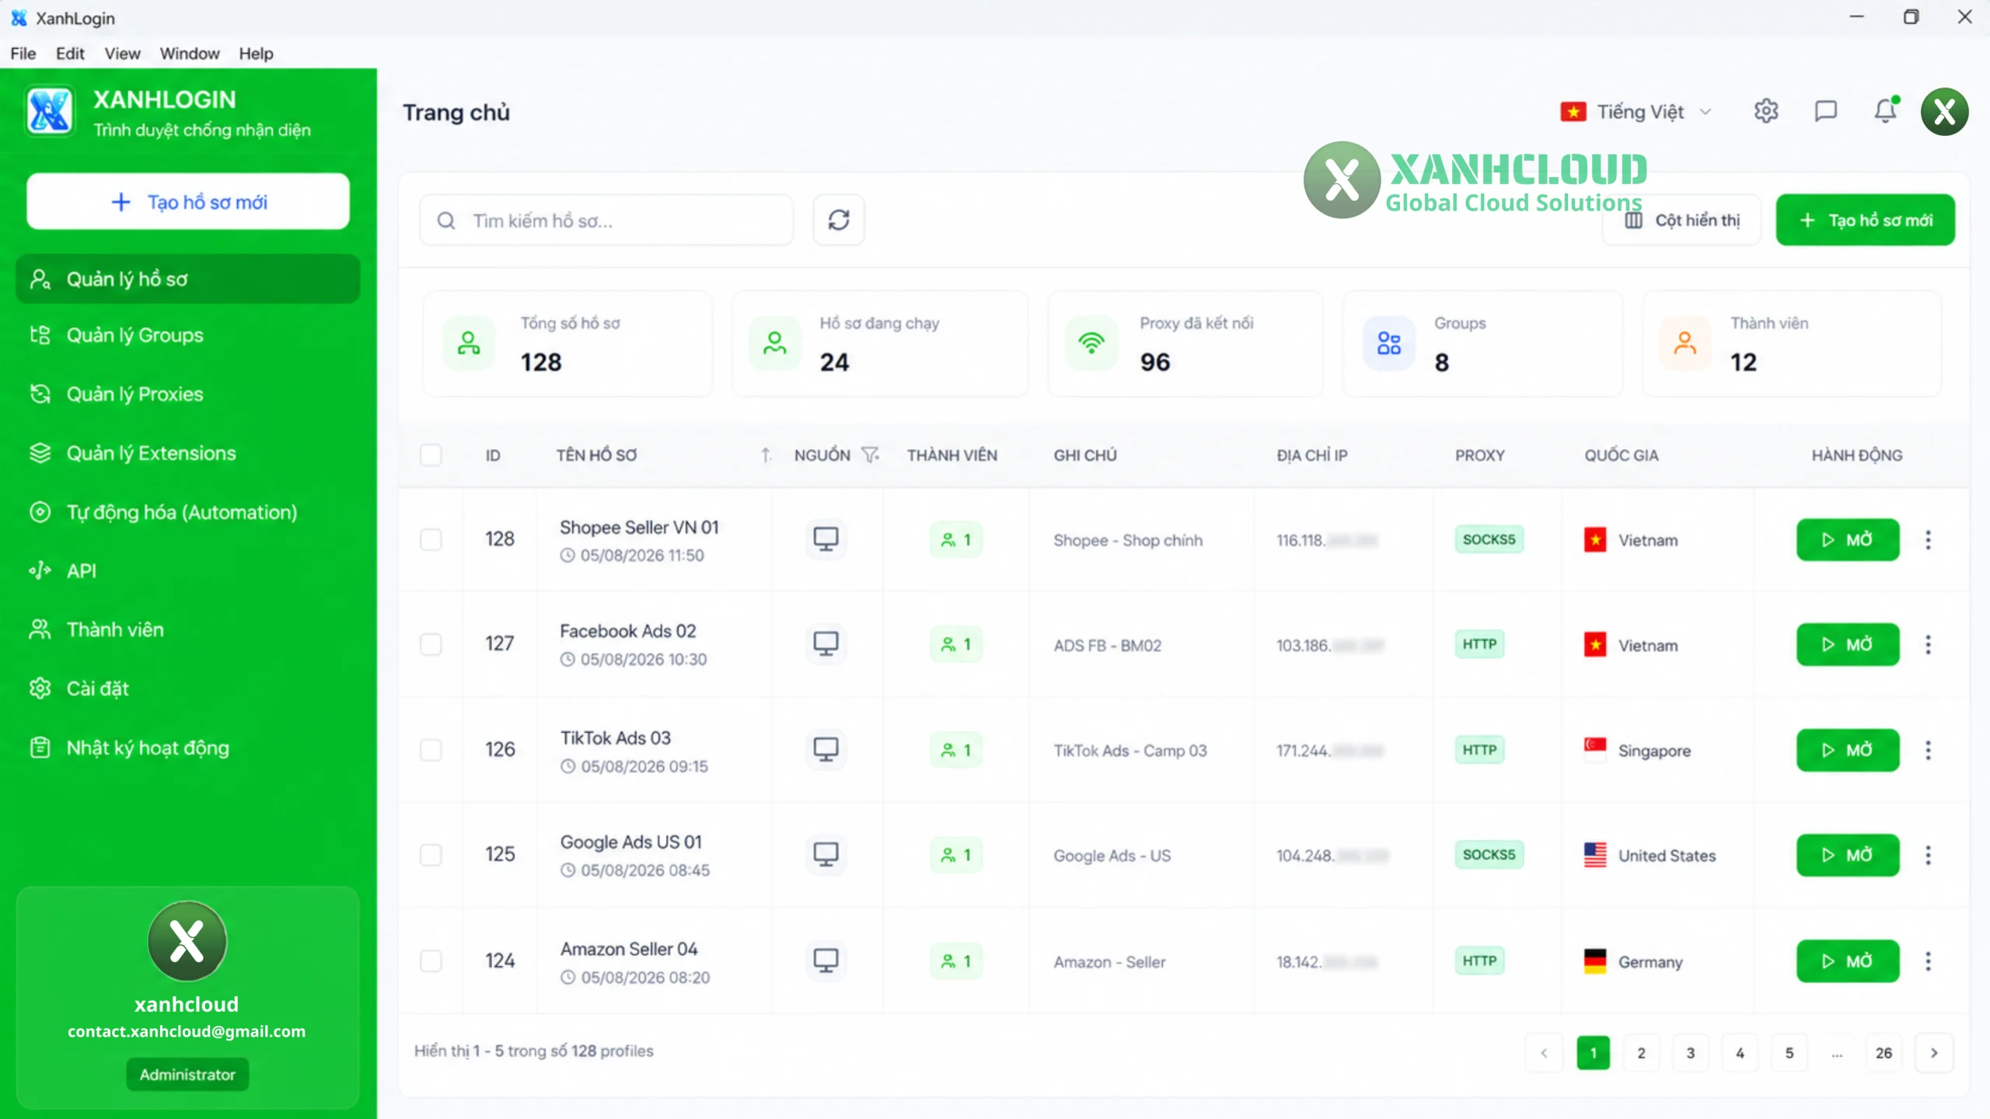Click the Thành viên card icon
The height and width of the screenshot is (1119, 1990).
[1685, 343]
